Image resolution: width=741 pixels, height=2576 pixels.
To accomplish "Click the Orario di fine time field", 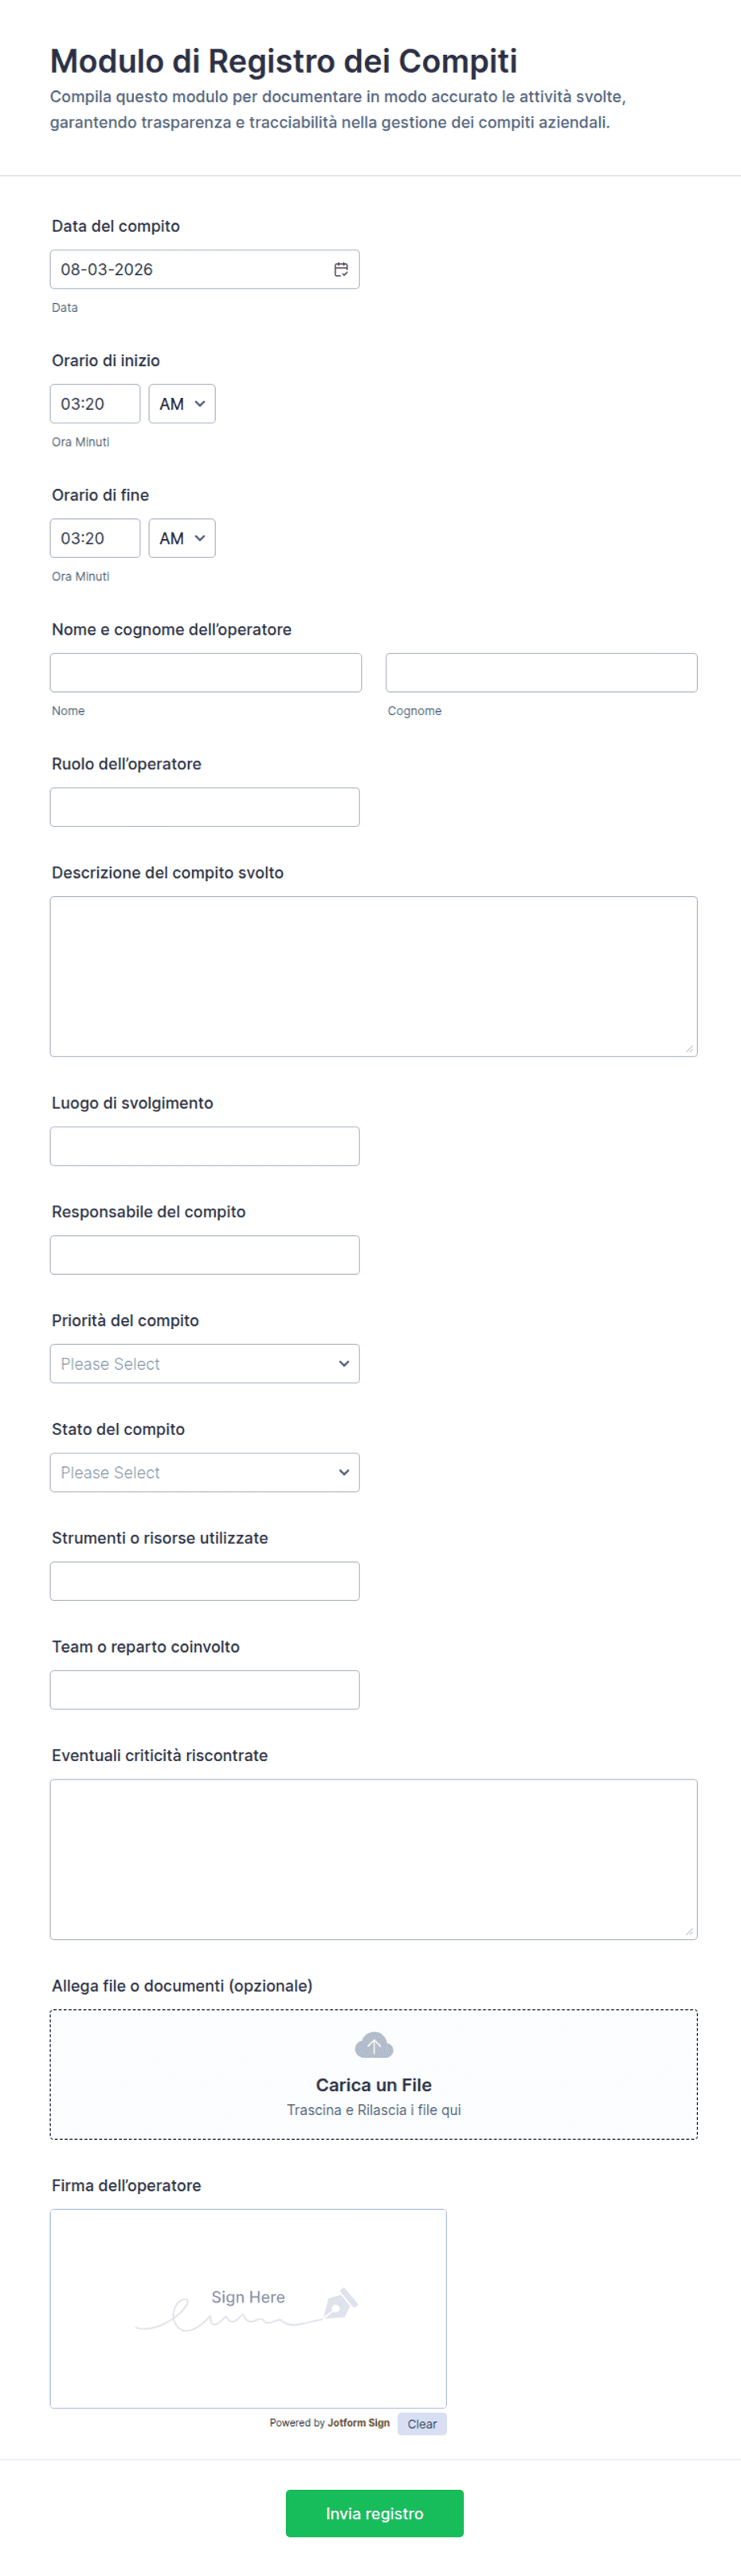I will pyautogui.click(x=95, y=538).
